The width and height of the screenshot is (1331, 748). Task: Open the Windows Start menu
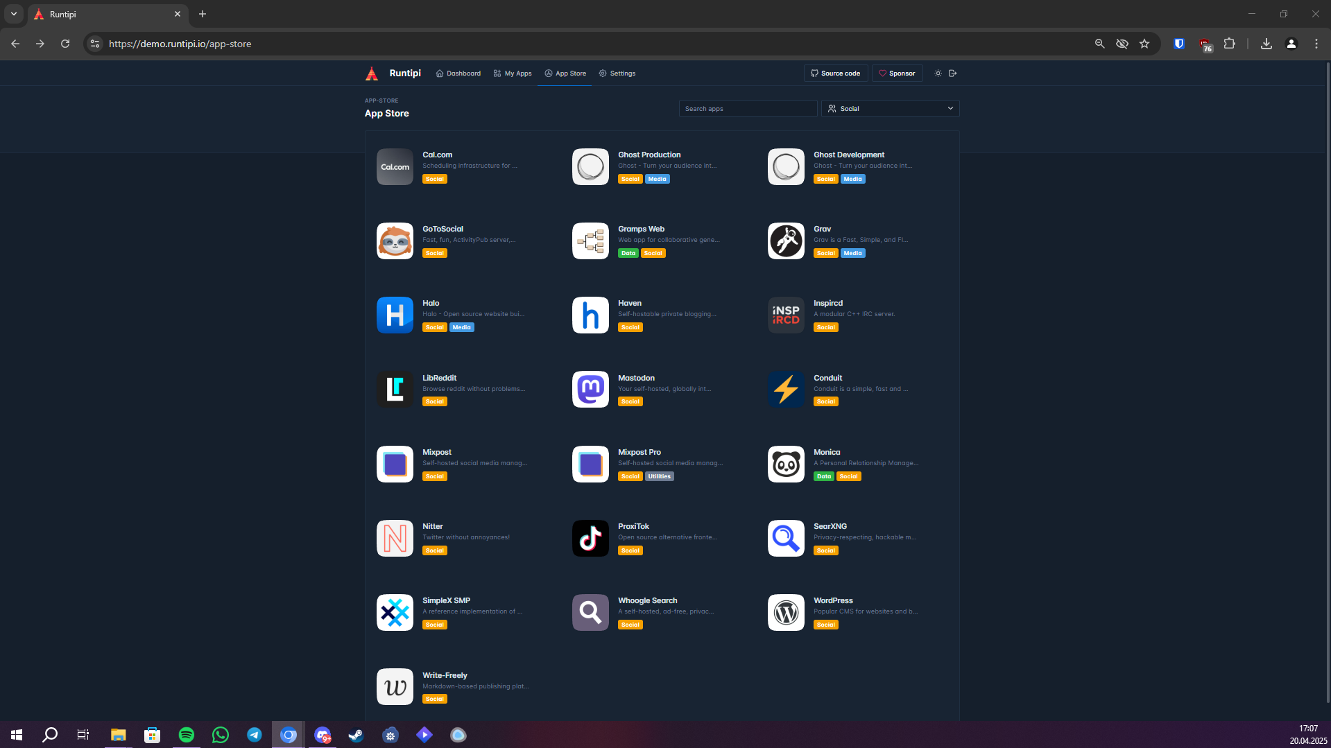point(17,735)
